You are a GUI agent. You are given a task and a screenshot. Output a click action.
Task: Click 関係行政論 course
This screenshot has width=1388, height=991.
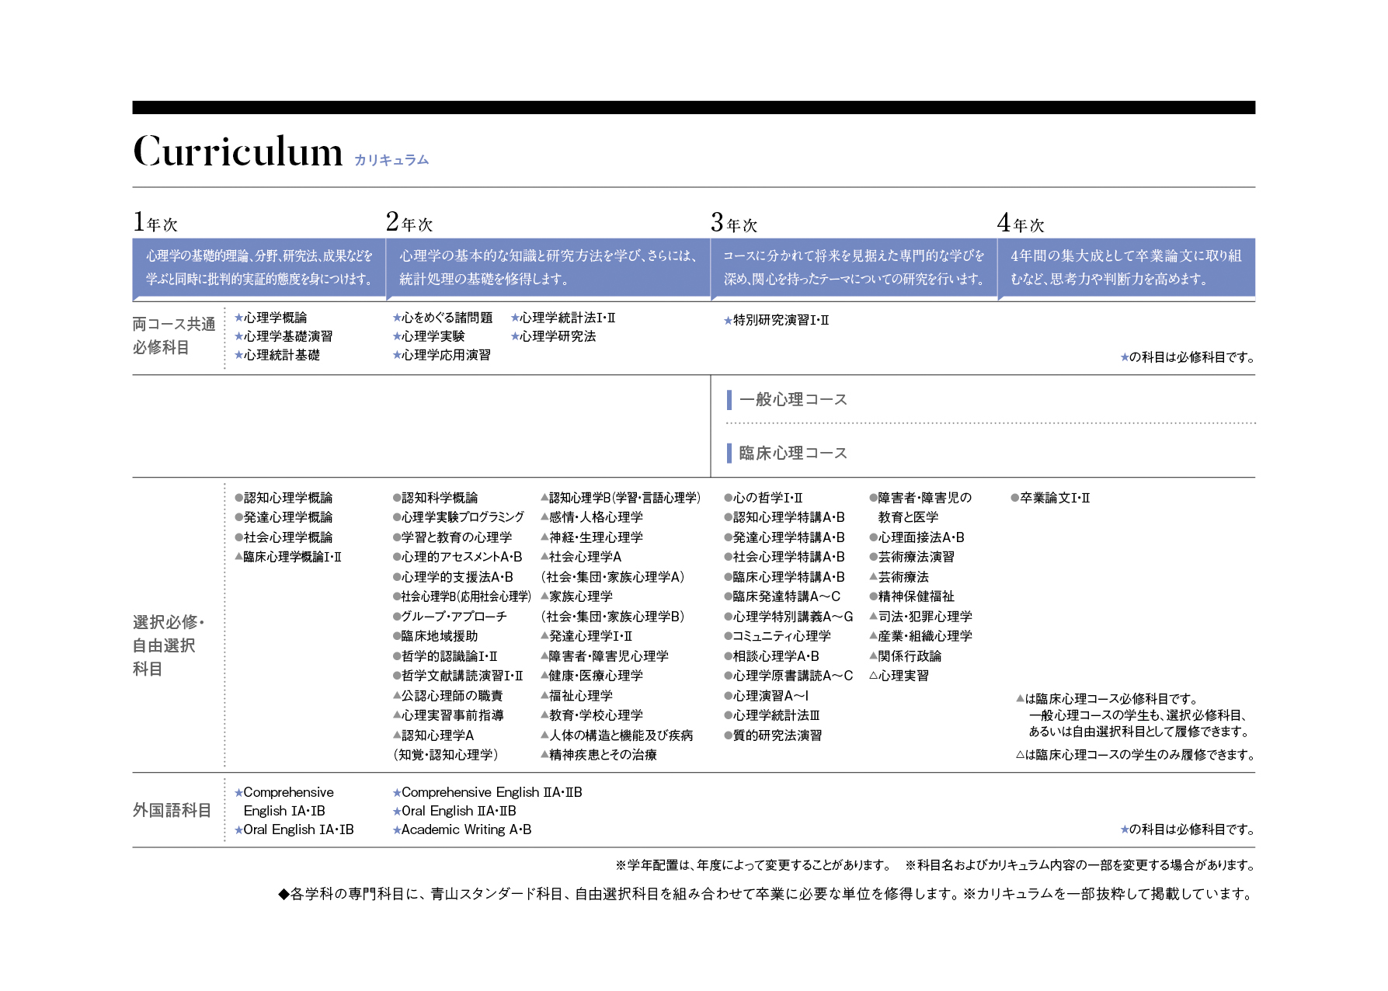(906, 656)
